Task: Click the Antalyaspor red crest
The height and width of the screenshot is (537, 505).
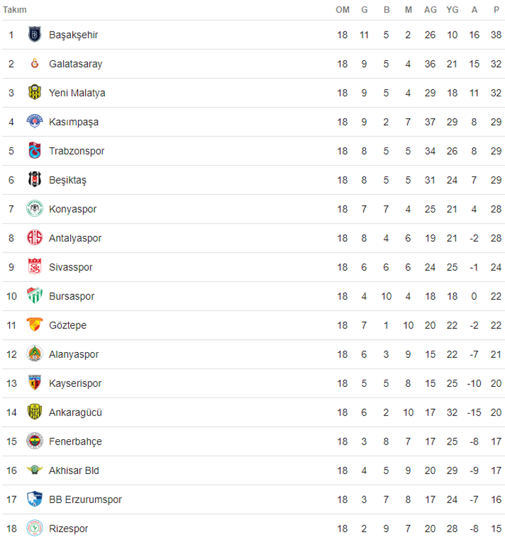Action: click(x=35, y=237)
